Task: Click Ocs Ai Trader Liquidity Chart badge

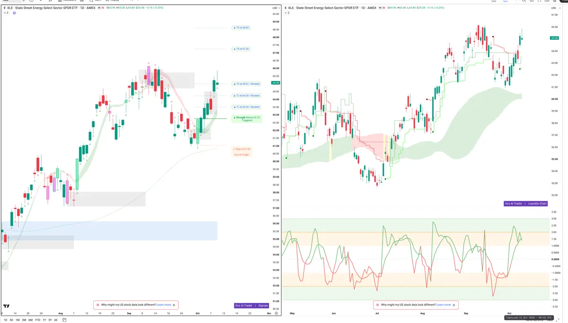Action: tap(526, 204)
